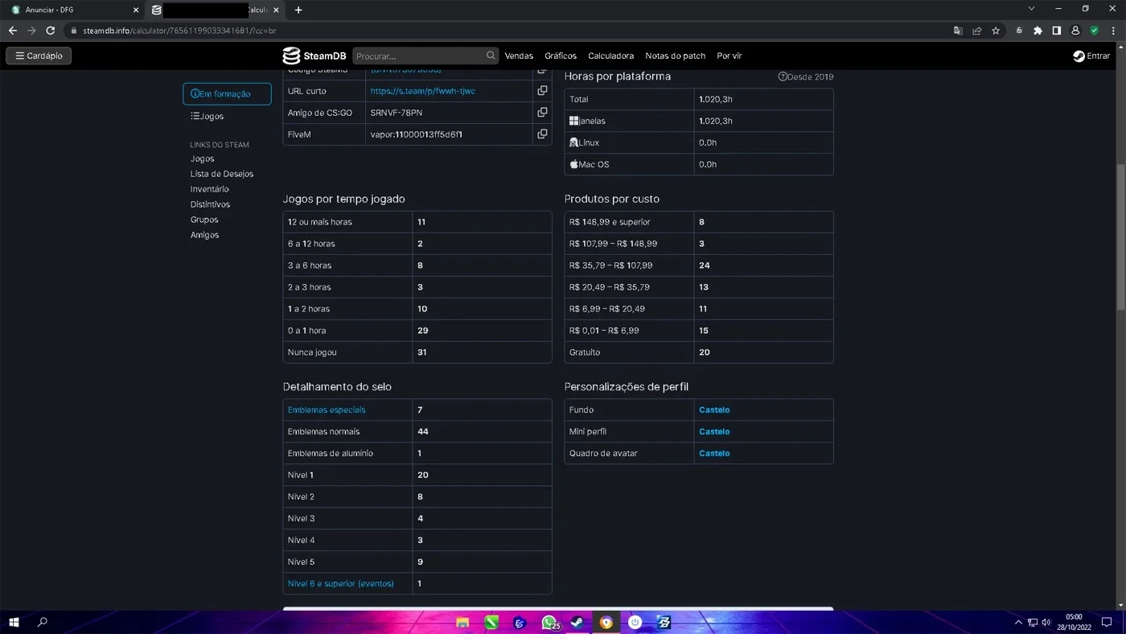This screenshot has width=1126, height=634.
Task: Click the 'R$ 148,99 e superior' row
Action: [x=699, y=222]
